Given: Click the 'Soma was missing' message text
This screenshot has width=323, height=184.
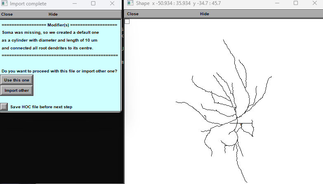Looking at the screenshot, I should [50, 32].
